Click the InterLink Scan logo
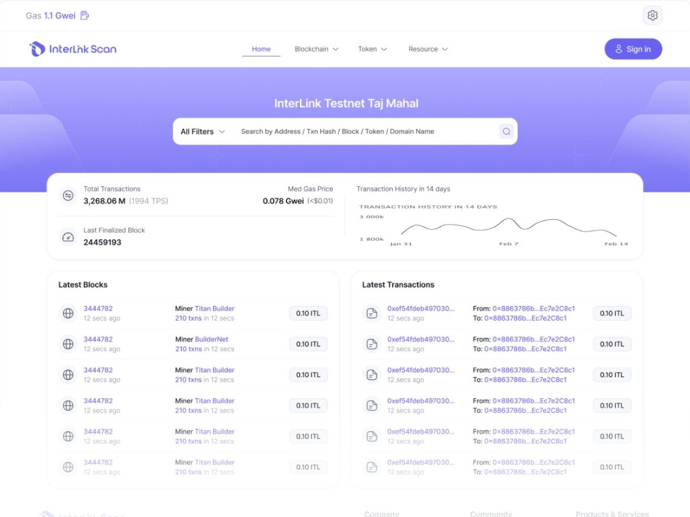This screenshot has width=690, height=517. point(73,49)
